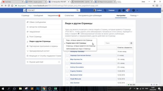This screenshot has height=91, width=163.
Task: Click browser back arrow
Action: (x=2, y=6)
